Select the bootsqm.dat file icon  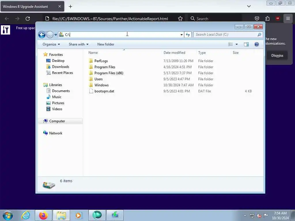91,91
